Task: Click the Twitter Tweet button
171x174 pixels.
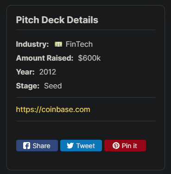Action: [81, 146]
